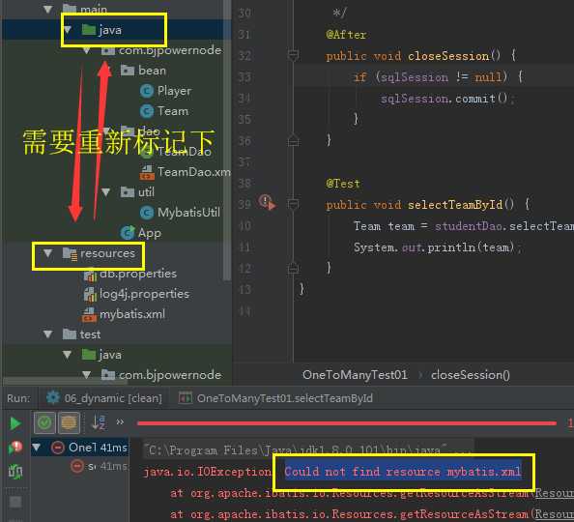Toggle show passed tests button
Image resolution: width=574 pixels, height=522 pixels.
pyautogui.click(x=44, y=422)
